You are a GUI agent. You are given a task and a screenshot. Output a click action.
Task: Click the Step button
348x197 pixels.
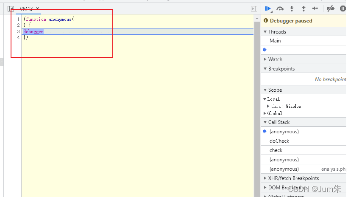tap(315, 8)
